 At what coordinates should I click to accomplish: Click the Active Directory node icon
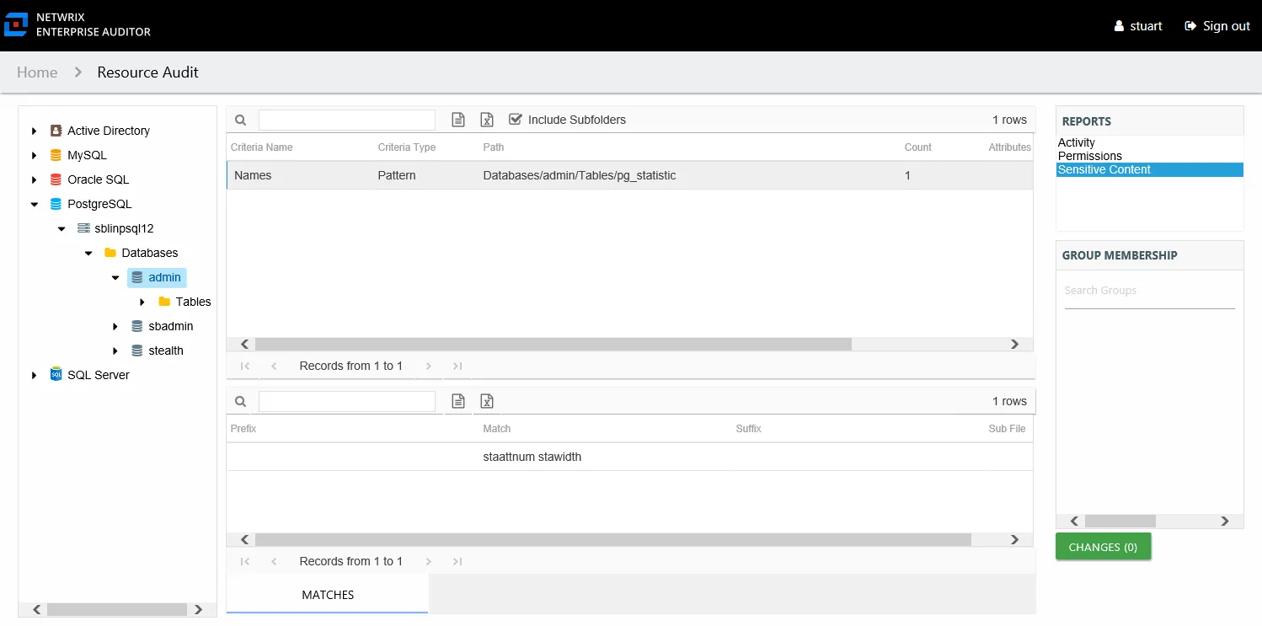click(x=56, y=131)
